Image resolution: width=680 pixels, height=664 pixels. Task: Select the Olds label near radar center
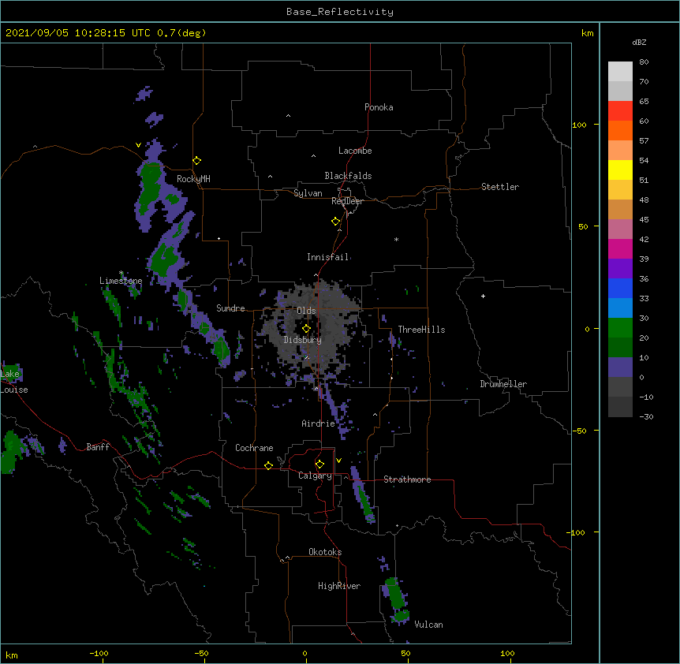(306, 311)
